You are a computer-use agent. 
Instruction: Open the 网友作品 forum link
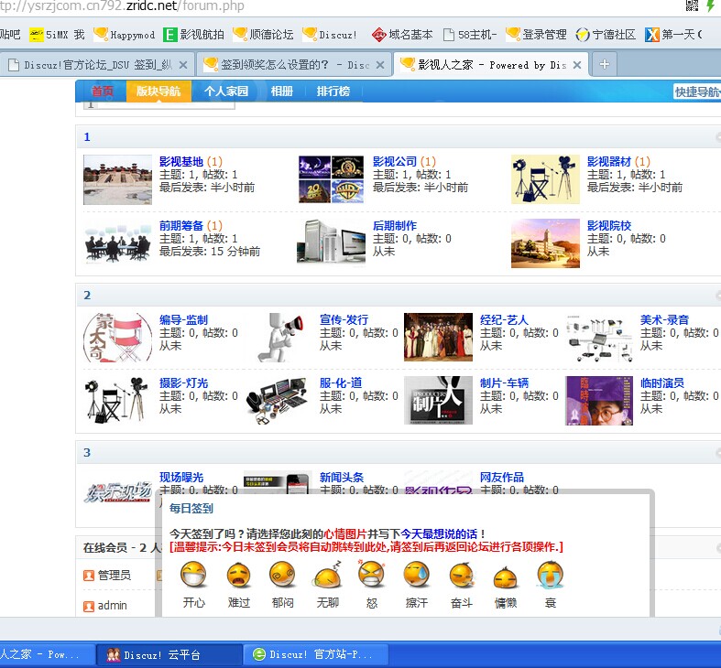pyautogui.click(x=502, y=478)
